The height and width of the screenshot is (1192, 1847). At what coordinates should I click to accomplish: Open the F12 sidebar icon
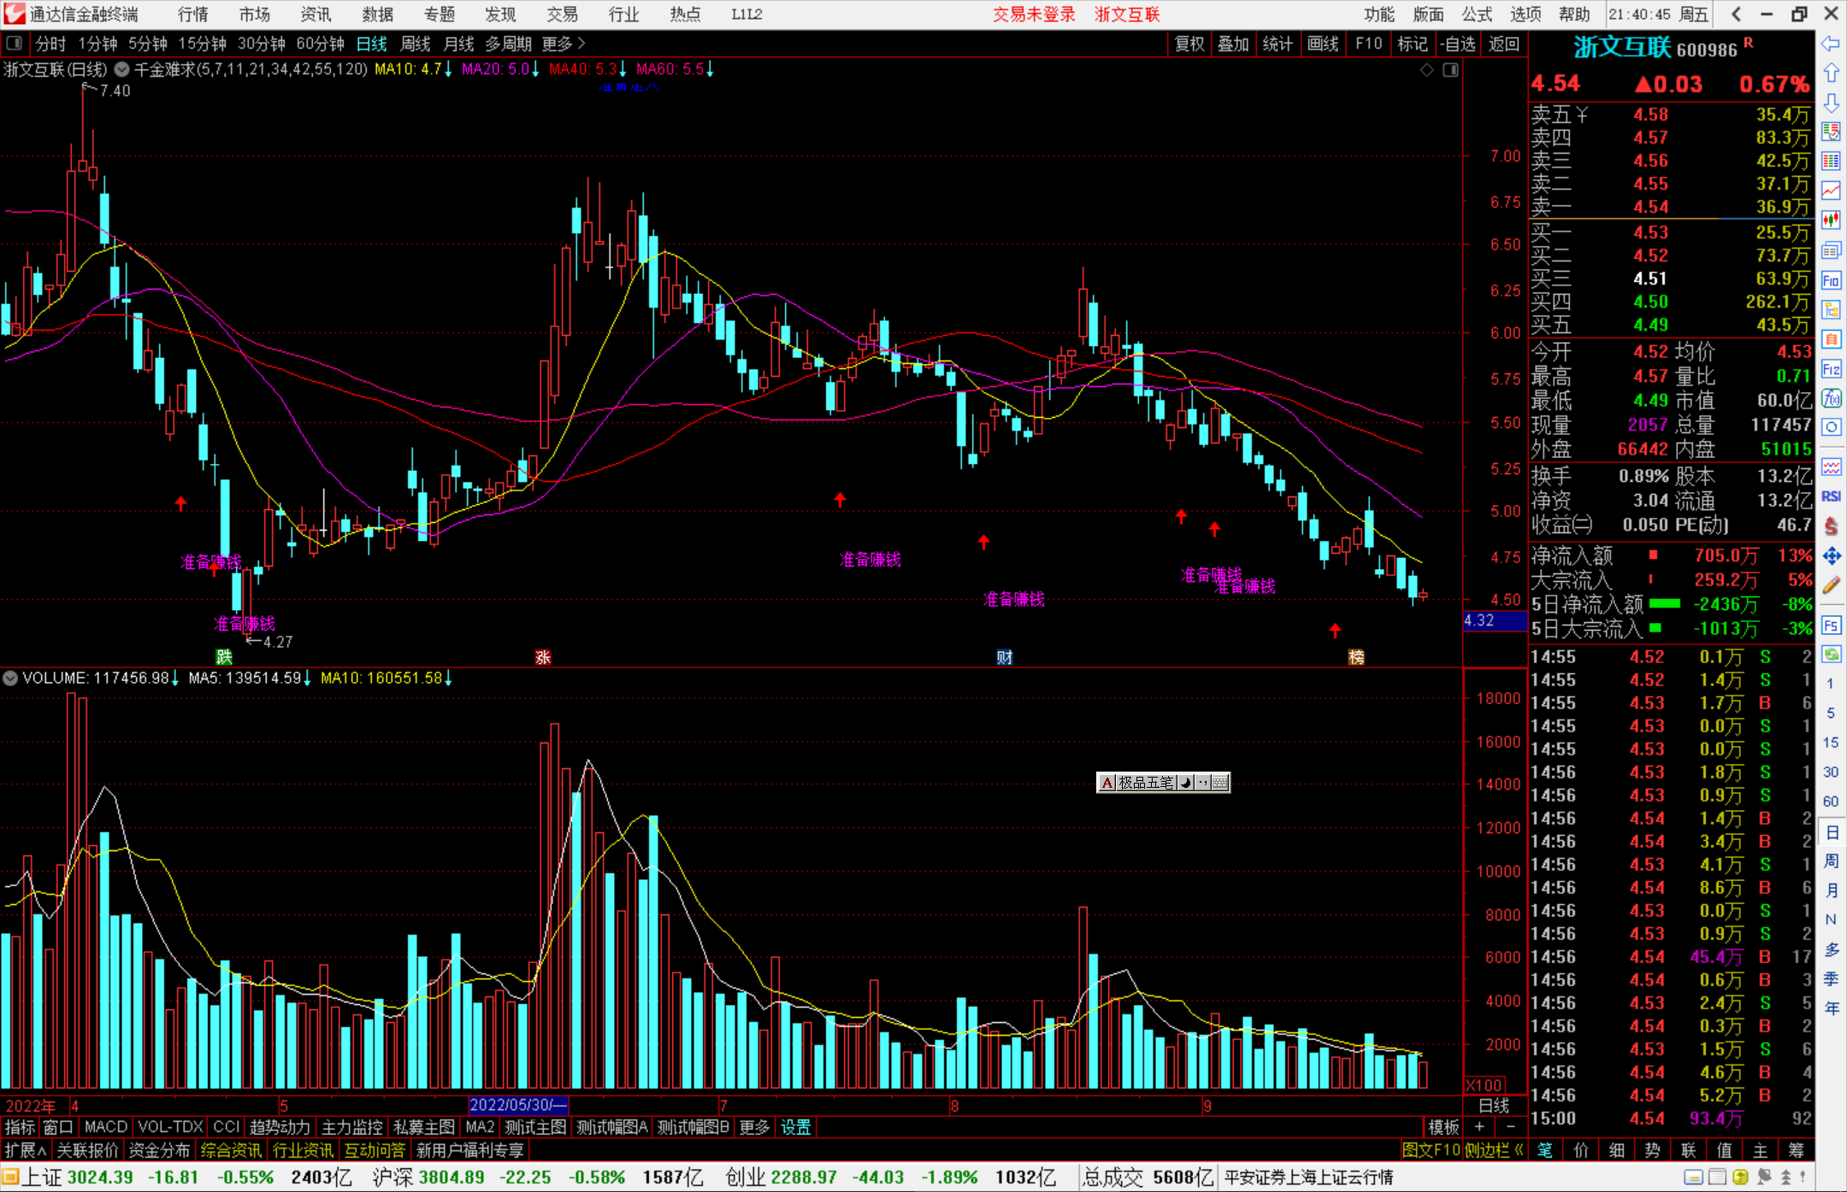tap(1831, 369)
